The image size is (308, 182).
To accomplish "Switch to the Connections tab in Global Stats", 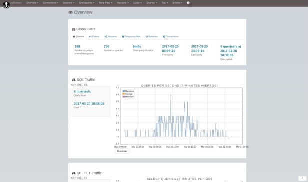I will [171, 37].
